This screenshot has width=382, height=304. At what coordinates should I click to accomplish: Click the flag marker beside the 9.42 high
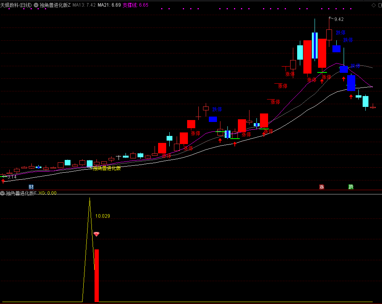click(x=330, y=18)
